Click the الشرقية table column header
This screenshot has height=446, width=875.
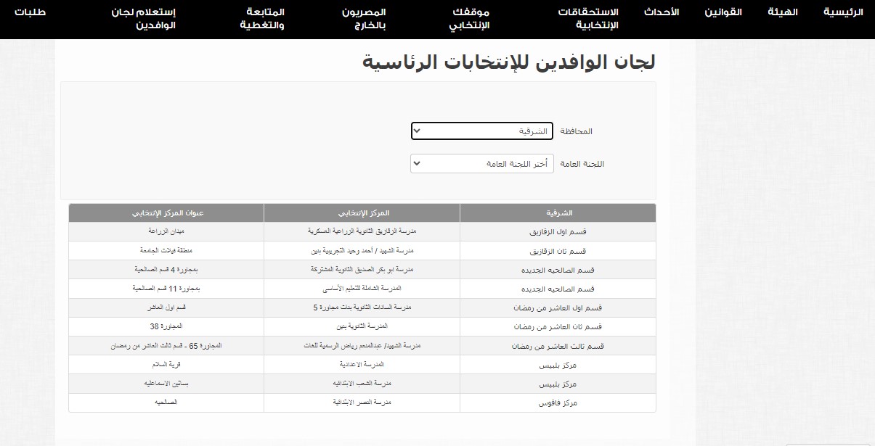click(x=558, y=213)
